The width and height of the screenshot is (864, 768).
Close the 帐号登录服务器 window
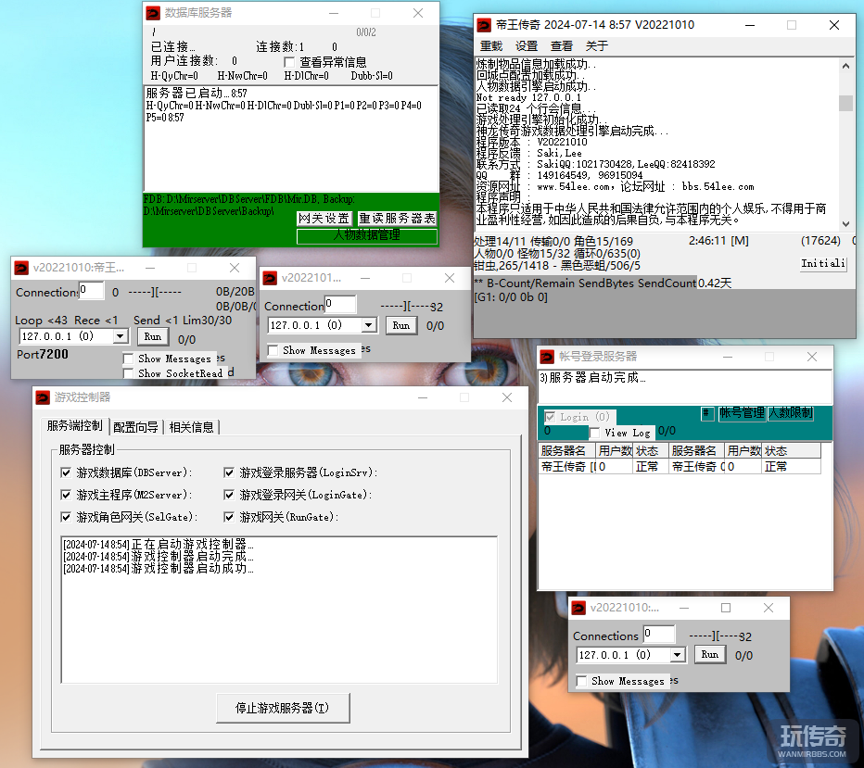[812, 357]
